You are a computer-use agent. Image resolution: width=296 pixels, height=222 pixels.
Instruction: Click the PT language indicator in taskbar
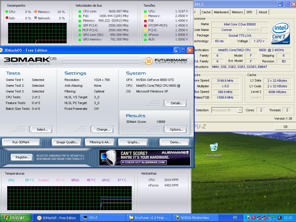pos(235,218)
